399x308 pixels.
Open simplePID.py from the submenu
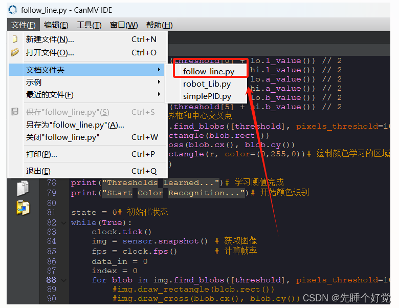(207, 96)
